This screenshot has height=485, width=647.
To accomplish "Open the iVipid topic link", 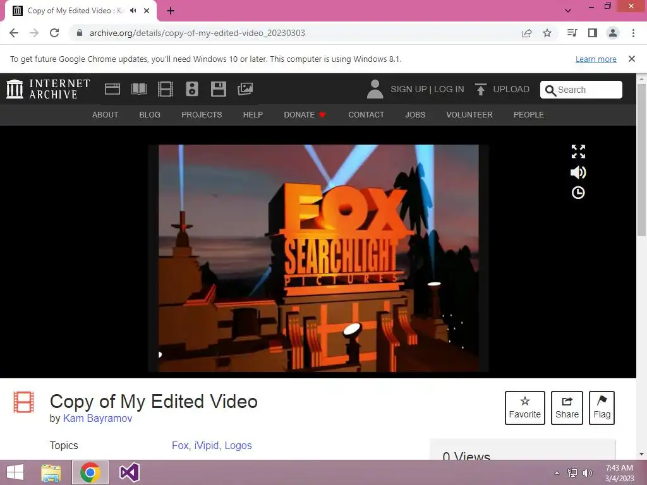I will pyautogui.click(x=207, y=445).
